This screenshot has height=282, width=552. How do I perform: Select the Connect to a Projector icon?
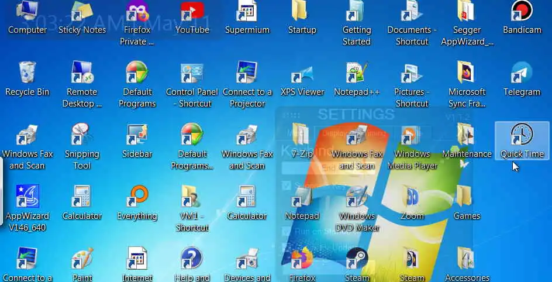point(247,73)
